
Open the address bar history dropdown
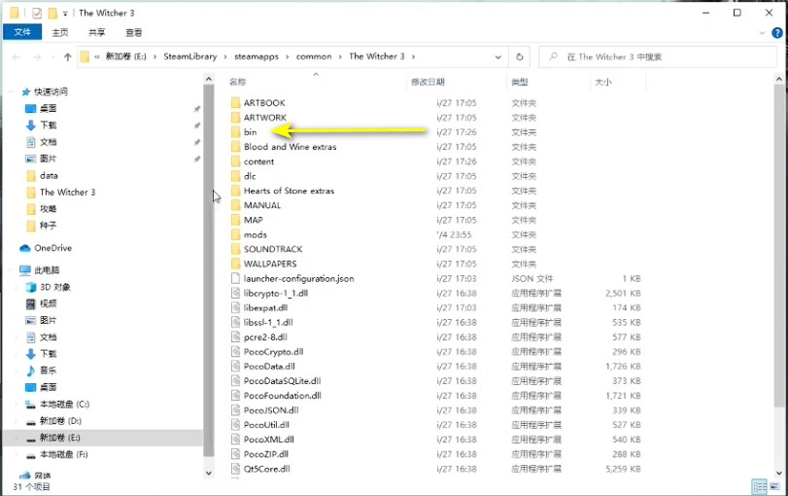click(x=499, y=57)
